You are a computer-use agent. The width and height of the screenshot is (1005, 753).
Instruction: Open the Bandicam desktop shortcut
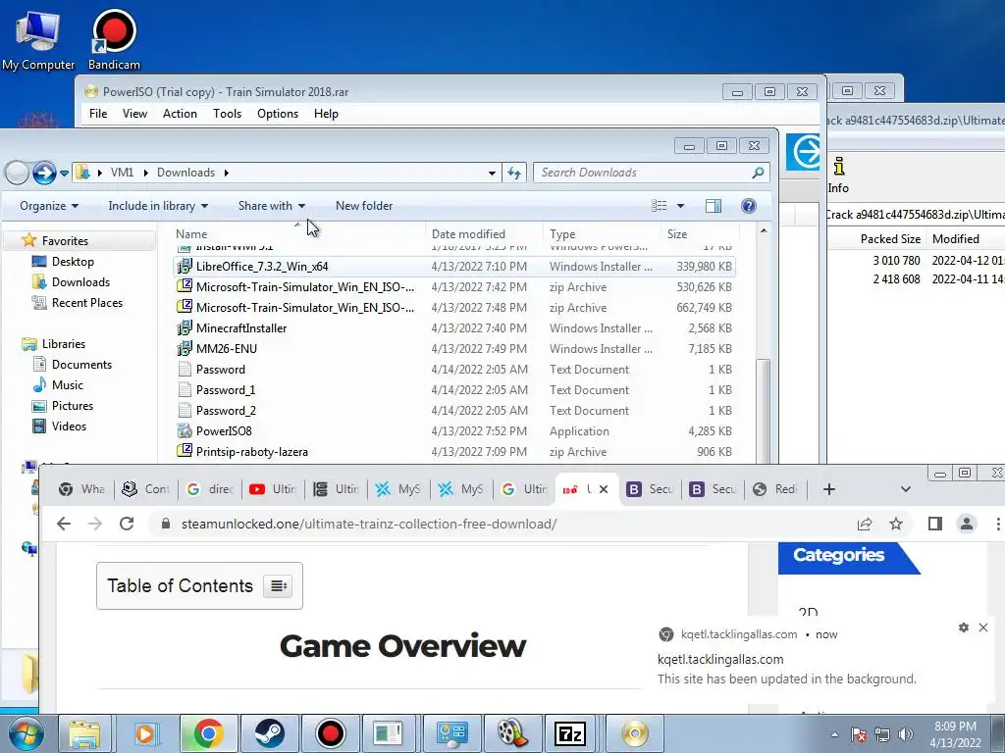114,40
